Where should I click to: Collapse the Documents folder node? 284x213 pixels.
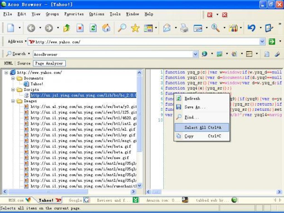[13, 78]
